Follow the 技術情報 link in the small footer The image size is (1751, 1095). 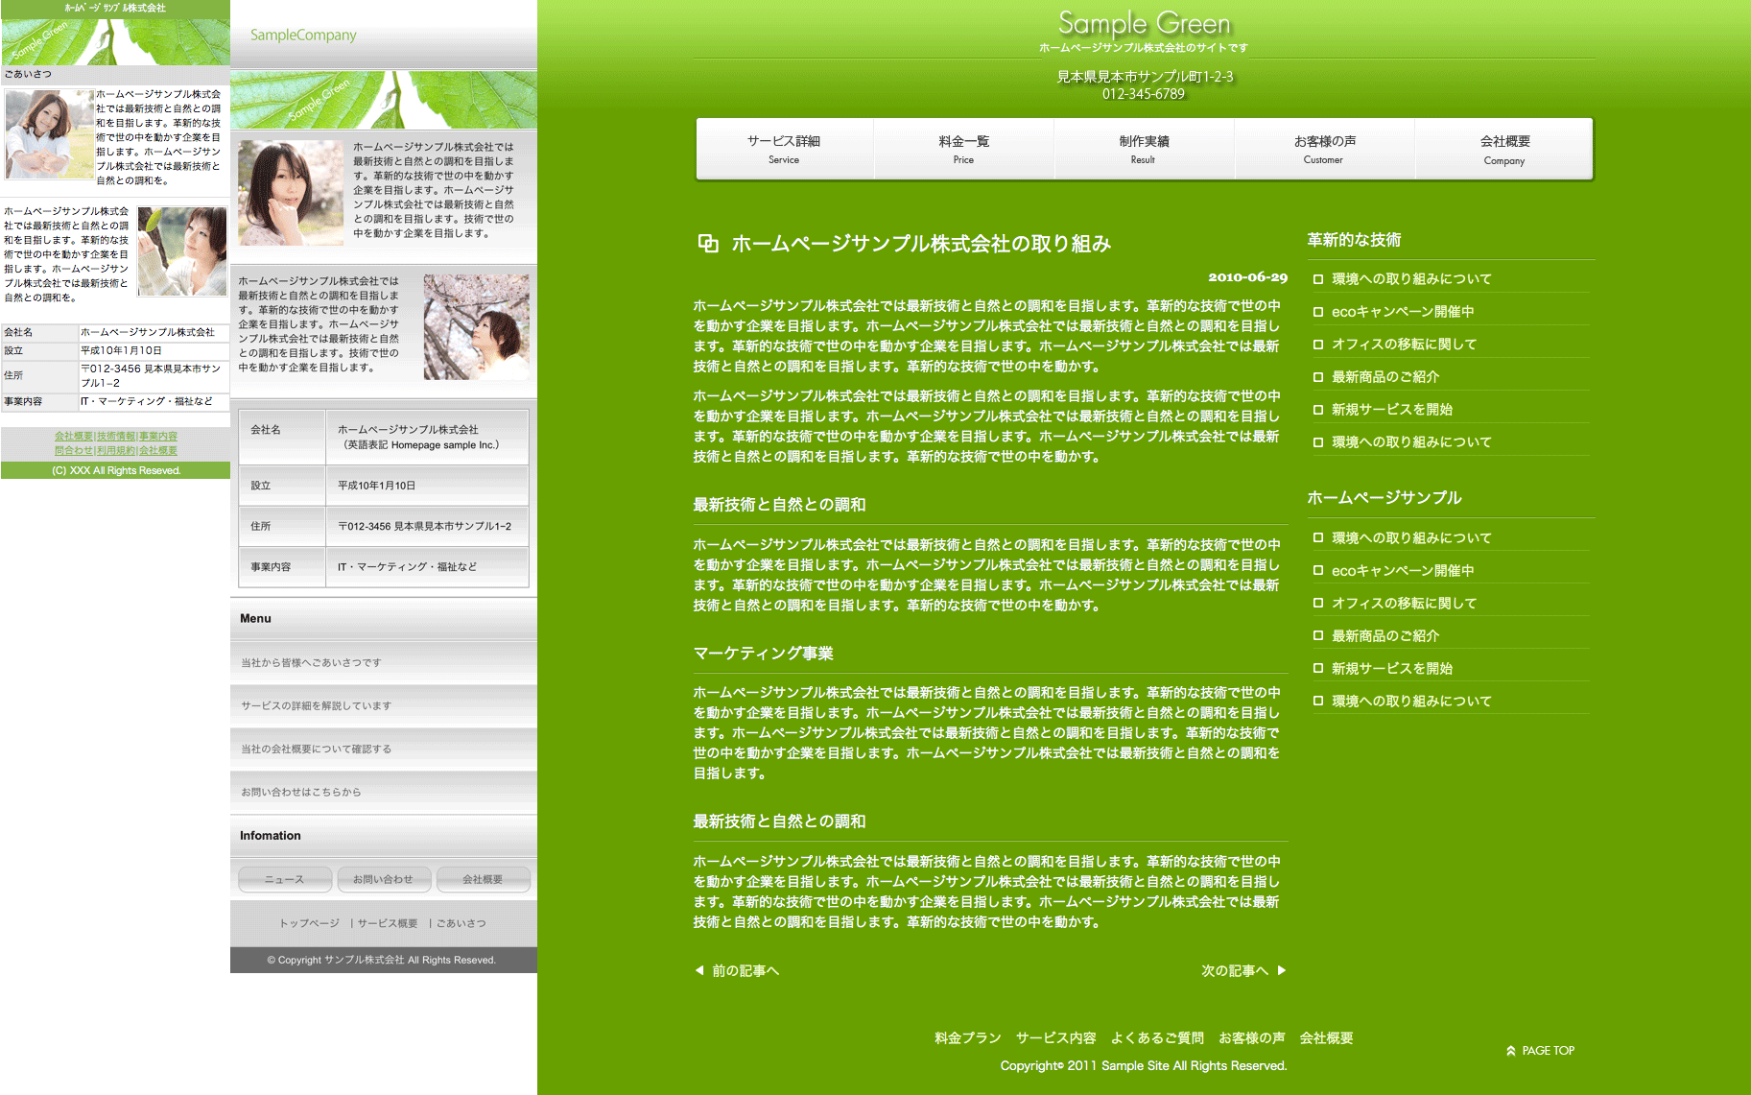116,437
